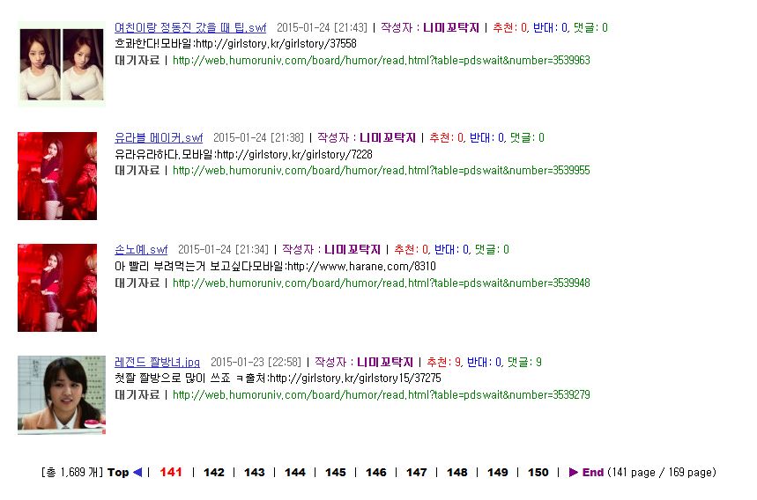Open link ending with number=3539279
The width and height of the screenshot is (757, 500).
[x=382, y=394]
